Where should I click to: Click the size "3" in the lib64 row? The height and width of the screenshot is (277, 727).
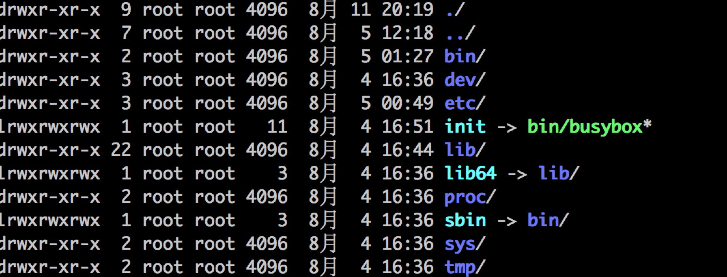click(x=282, y=173)
